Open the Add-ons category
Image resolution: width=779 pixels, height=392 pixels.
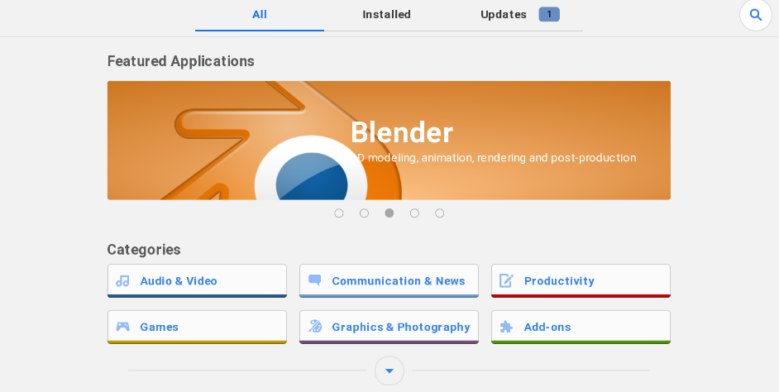coord(581,327)
